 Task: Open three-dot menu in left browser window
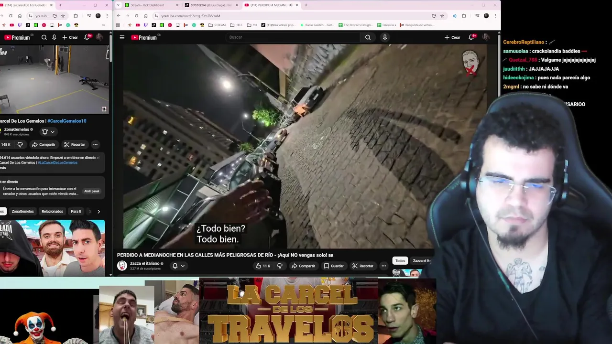pyautogui.click(x=107, y=16)
